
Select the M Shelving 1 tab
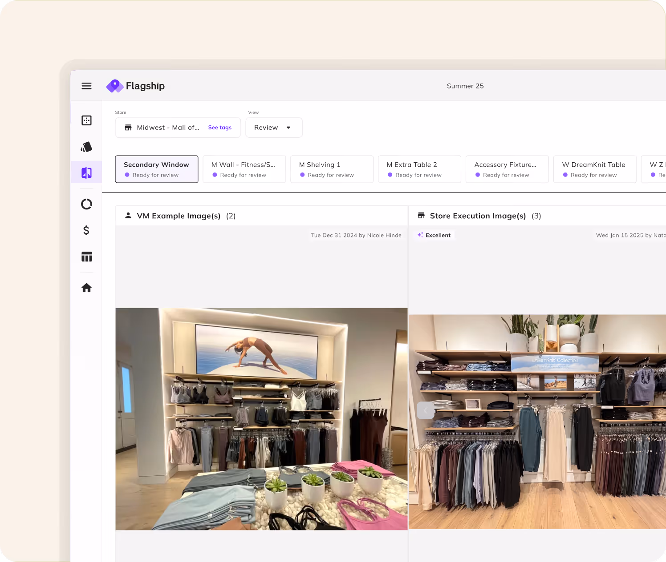[x=332, y=169]
